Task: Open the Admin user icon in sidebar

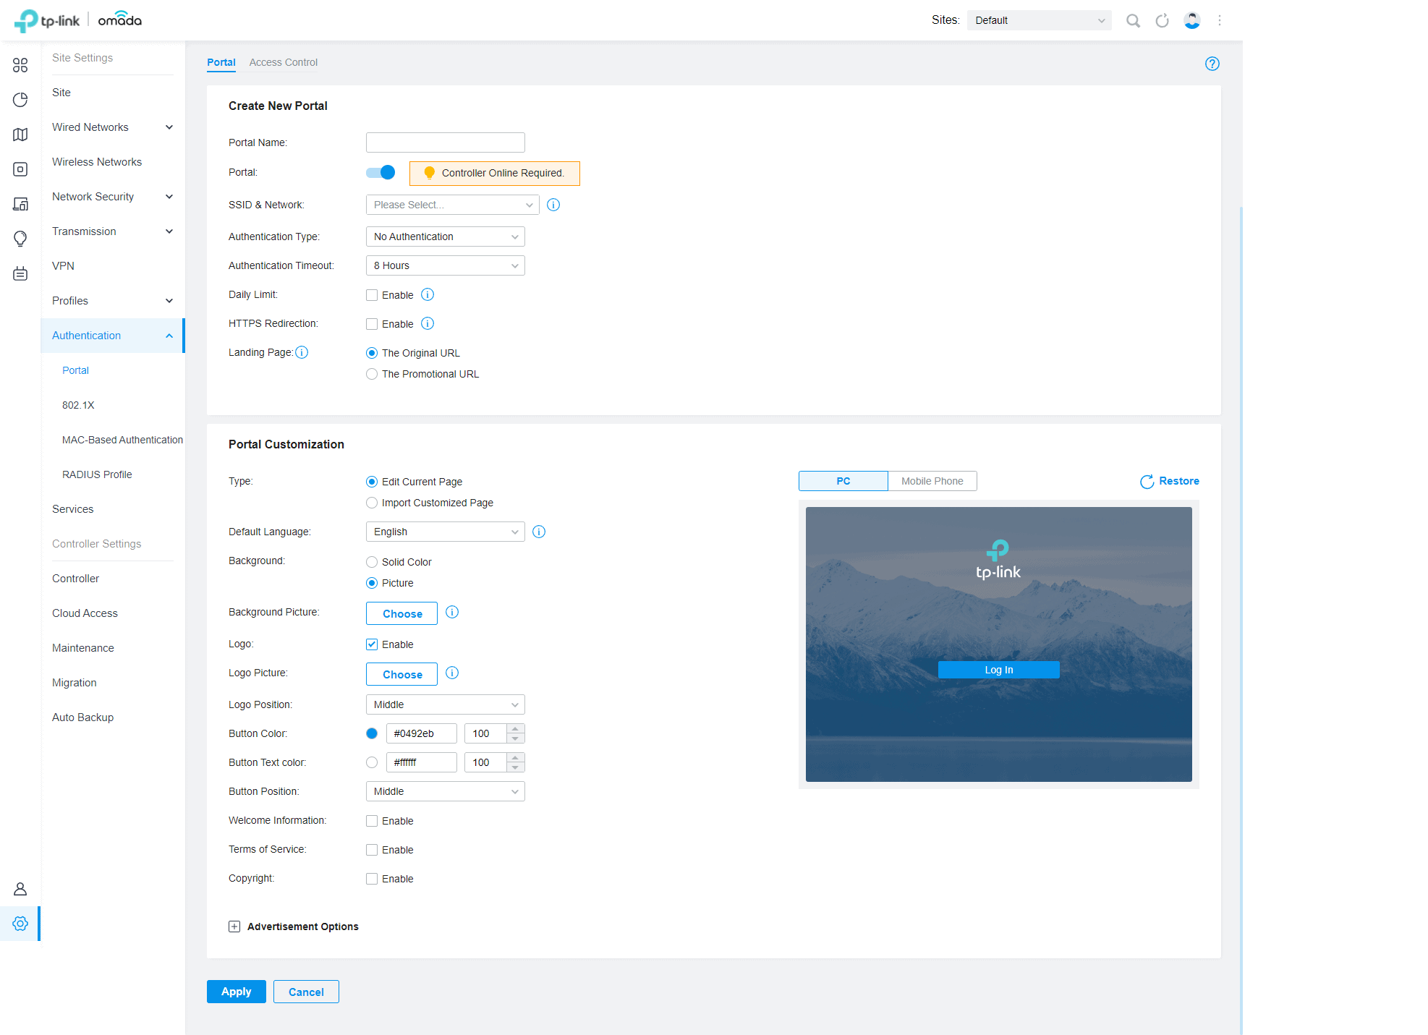Action: [20, 889]
